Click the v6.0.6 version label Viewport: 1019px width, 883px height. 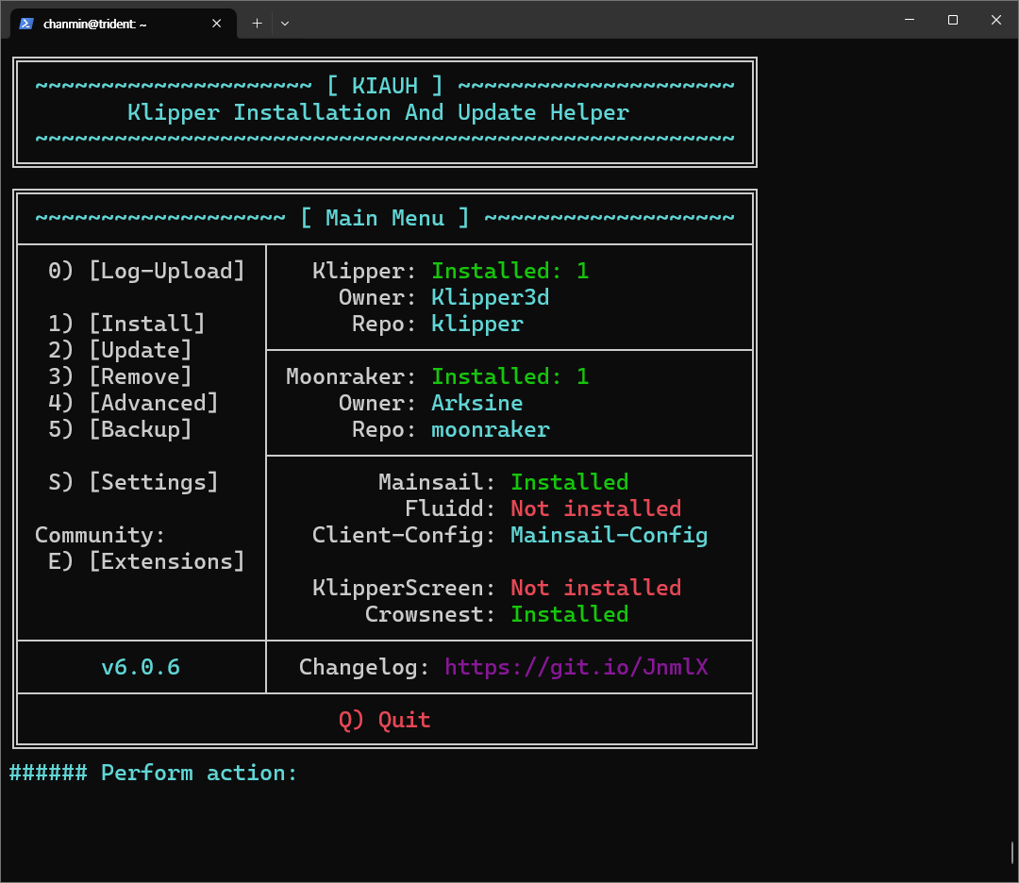pyautogui.click(x=141, y=668)
